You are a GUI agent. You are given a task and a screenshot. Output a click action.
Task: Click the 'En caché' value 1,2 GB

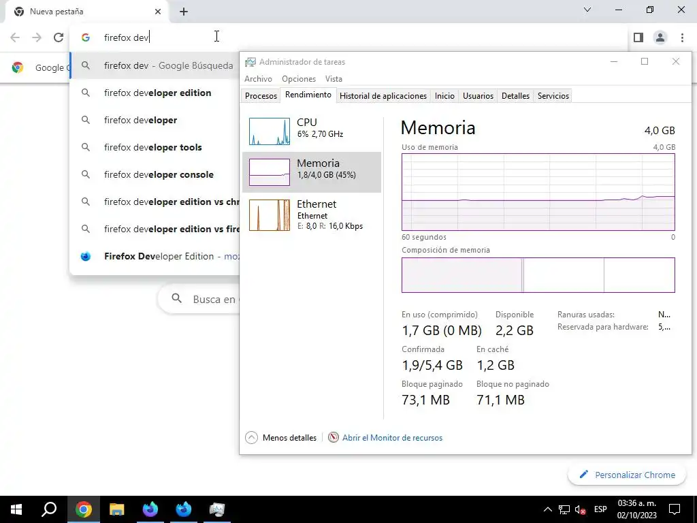[x=496, y=365]
